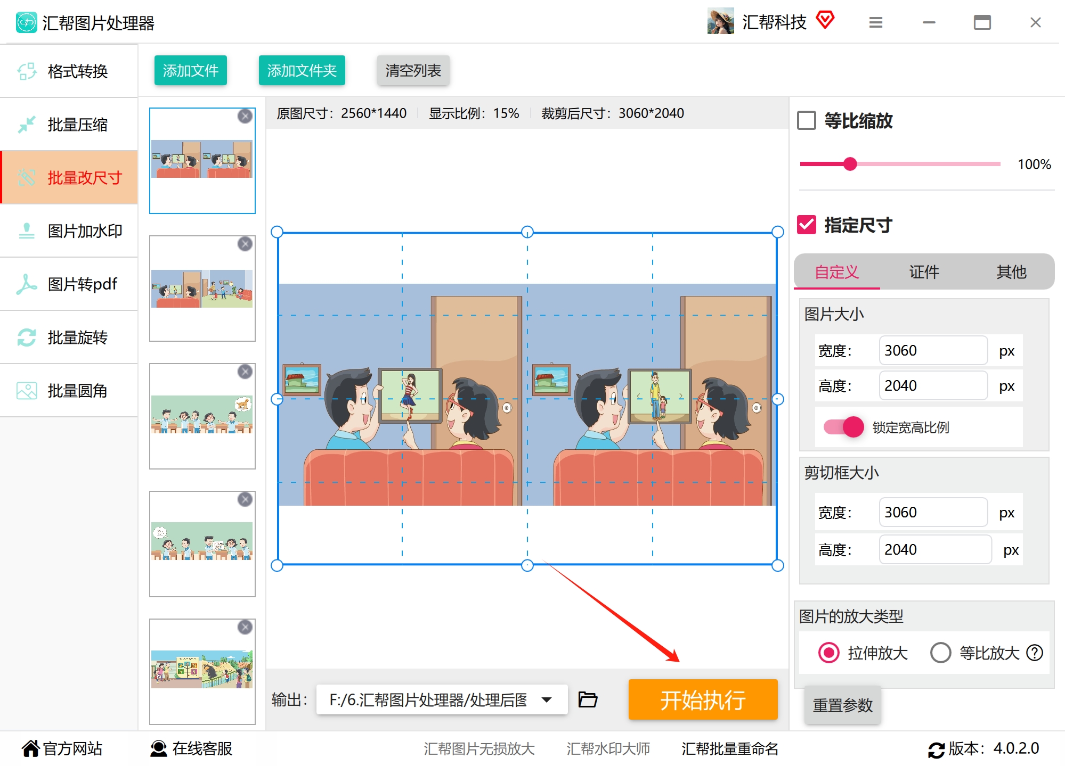Open the output folder browse icon
This screenshot has height=766, width=1065.
click(x=588, y=699)
